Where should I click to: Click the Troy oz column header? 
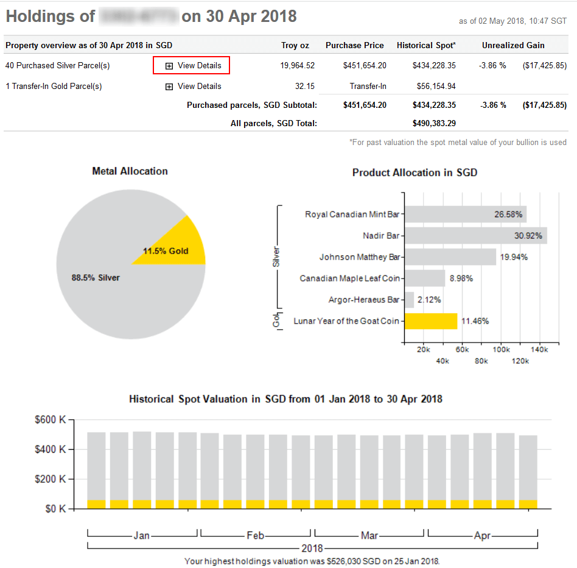click(x=295, y=45)
